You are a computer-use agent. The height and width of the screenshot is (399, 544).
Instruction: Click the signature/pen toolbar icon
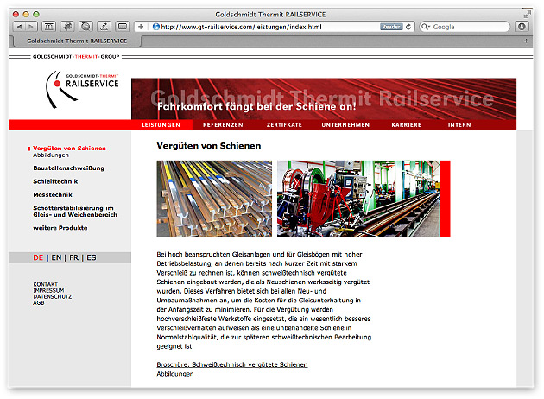pyautogui.click(x=104, y=27)
